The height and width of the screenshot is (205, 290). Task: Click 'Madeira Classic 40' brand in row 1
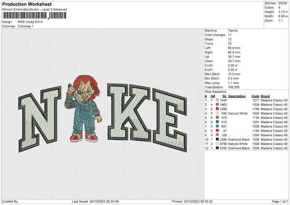pos(274,100)
